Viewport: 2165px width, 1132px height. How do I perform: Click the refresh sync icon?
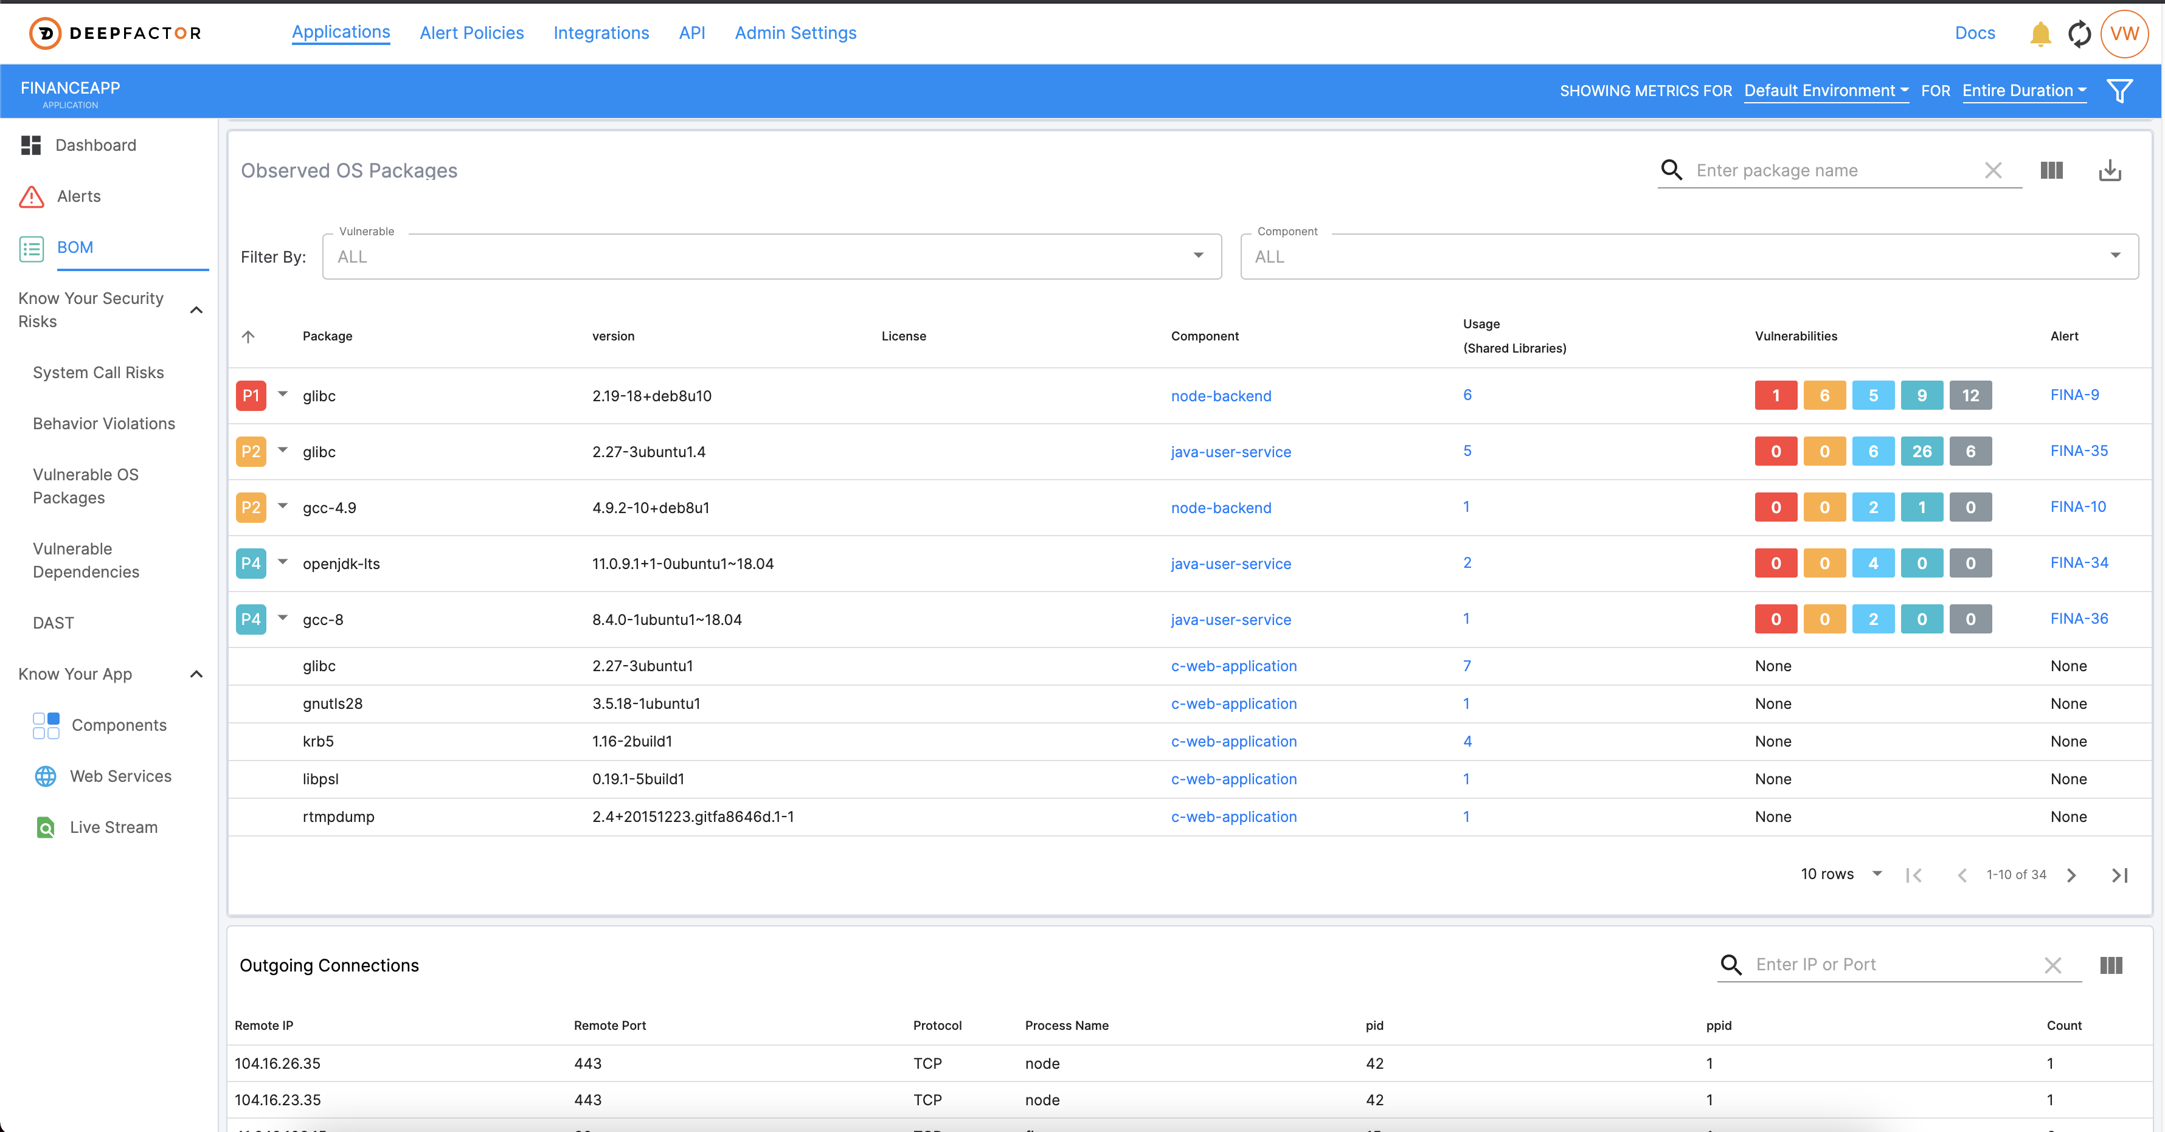[2079, 33]
